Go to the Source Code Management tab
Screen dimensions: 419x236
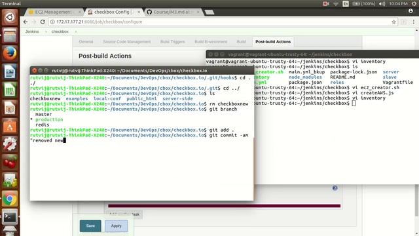(x=127, y=42)
